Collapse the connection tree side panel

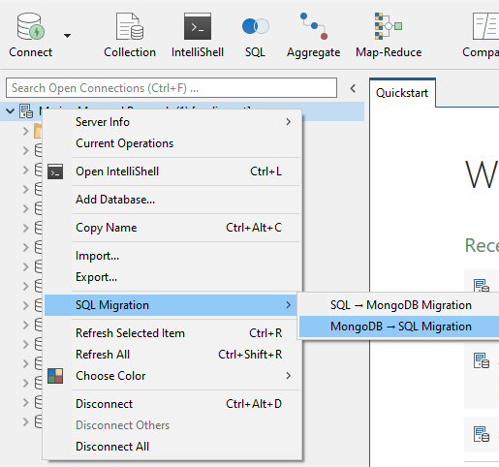point(353,88)
